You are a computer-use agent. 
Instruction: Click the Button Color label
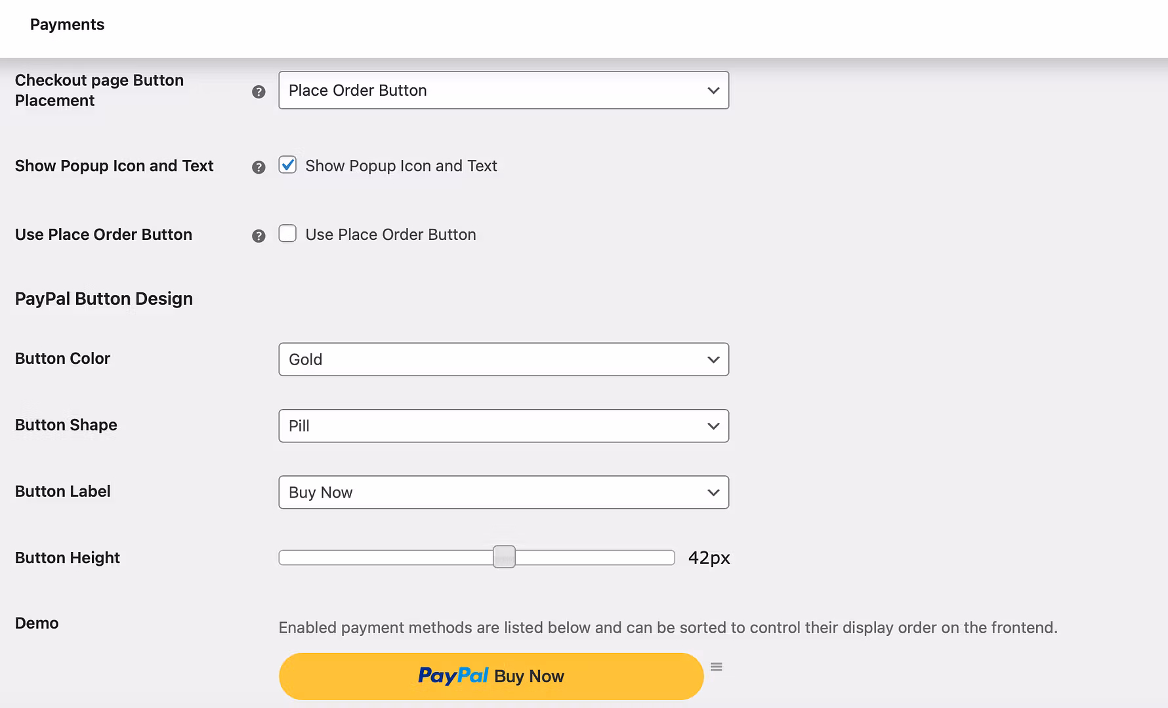[62, 359]
